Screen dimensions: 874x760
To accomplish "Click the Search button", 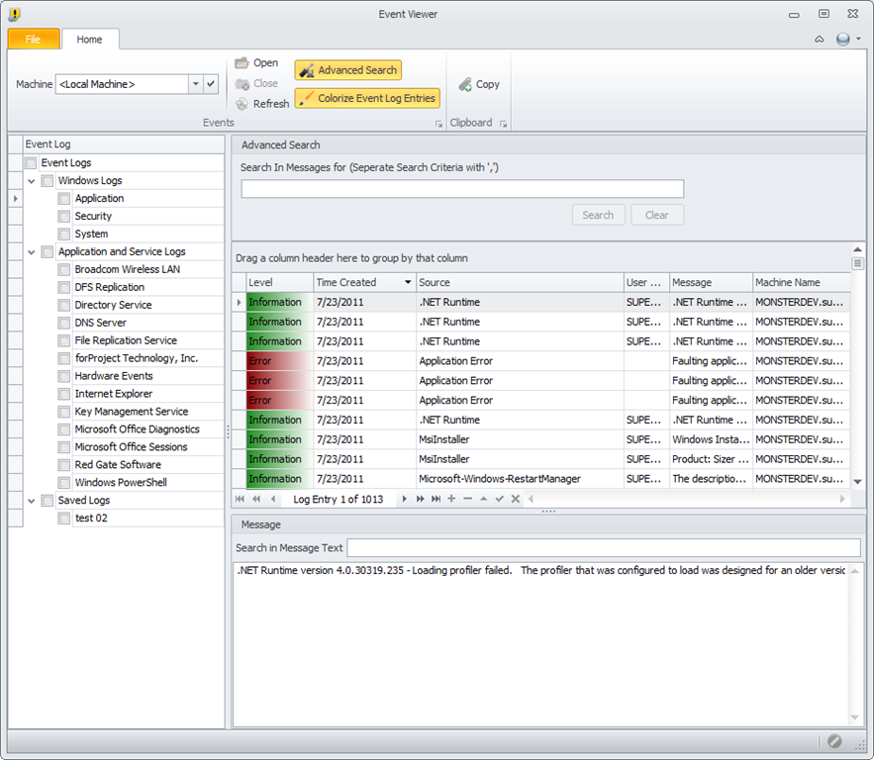I will coord(598,215).
